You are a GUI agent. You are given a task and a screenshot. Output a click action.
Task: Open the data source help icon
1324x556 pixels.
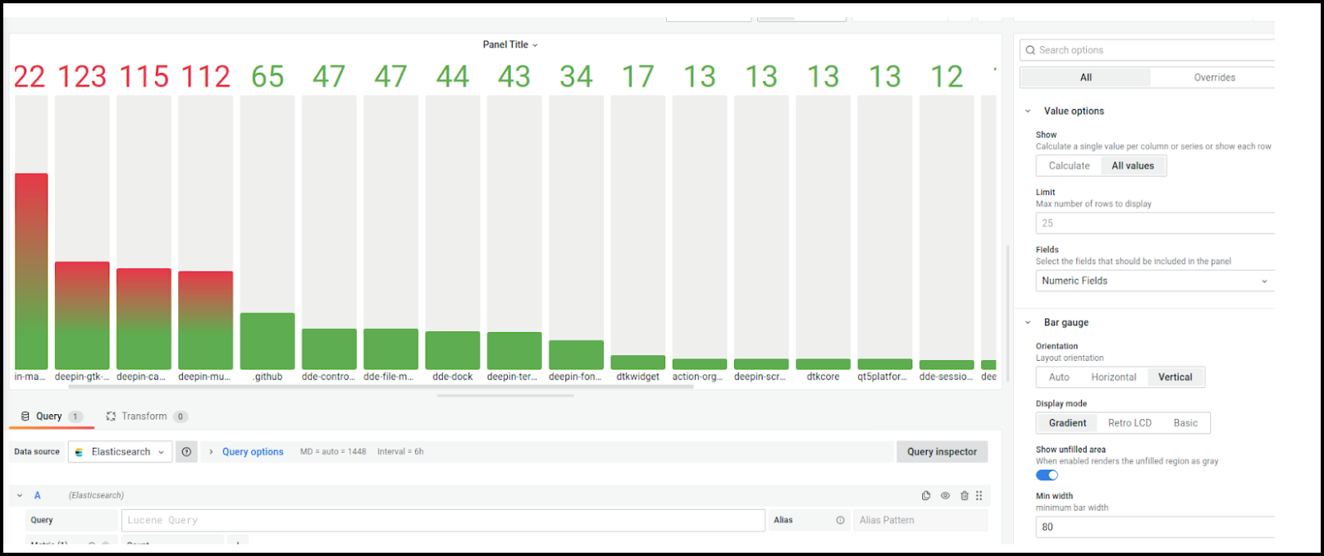click(x=186, y=452)
